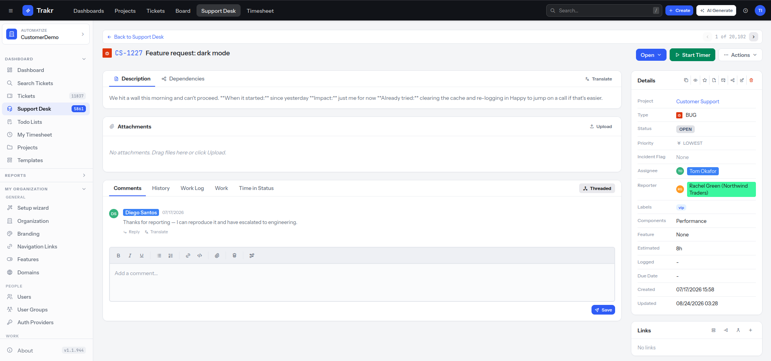Start the timer for this ticket
The width and height of the screenshot is (771, 361).
(692, 55)
